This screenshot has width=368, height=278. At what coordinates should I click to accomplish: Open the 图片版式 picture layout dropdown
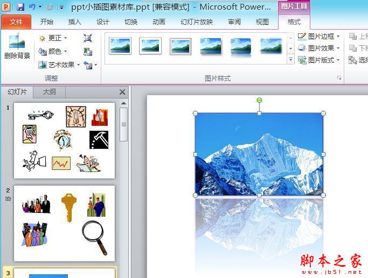(319, 60)
